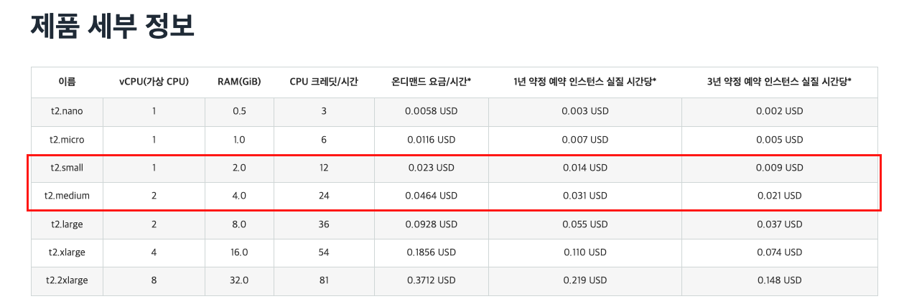Click the 0.003 USD one-year price
The width and height of the screenshot is (899, 304).
[x=585, y=111]
